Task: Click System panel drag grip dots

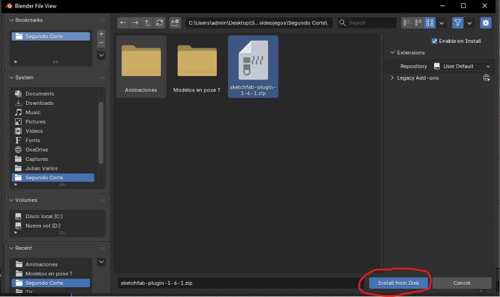Action: (x=102, y=78)
